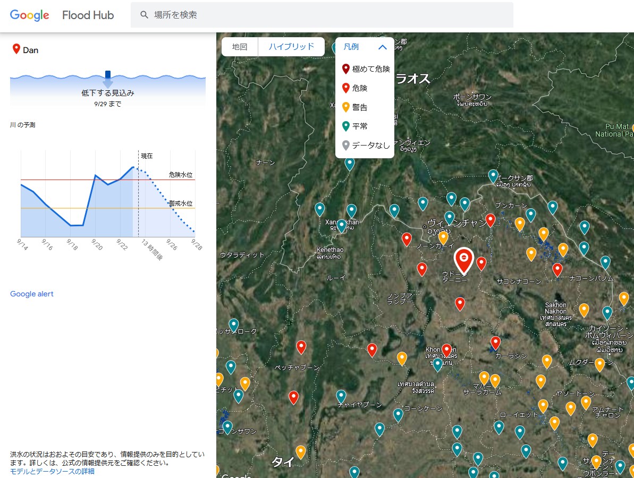Switch to the ハイブリッド view
The width and height of the screenshot is (634, 478).
(x=291, y=47)
